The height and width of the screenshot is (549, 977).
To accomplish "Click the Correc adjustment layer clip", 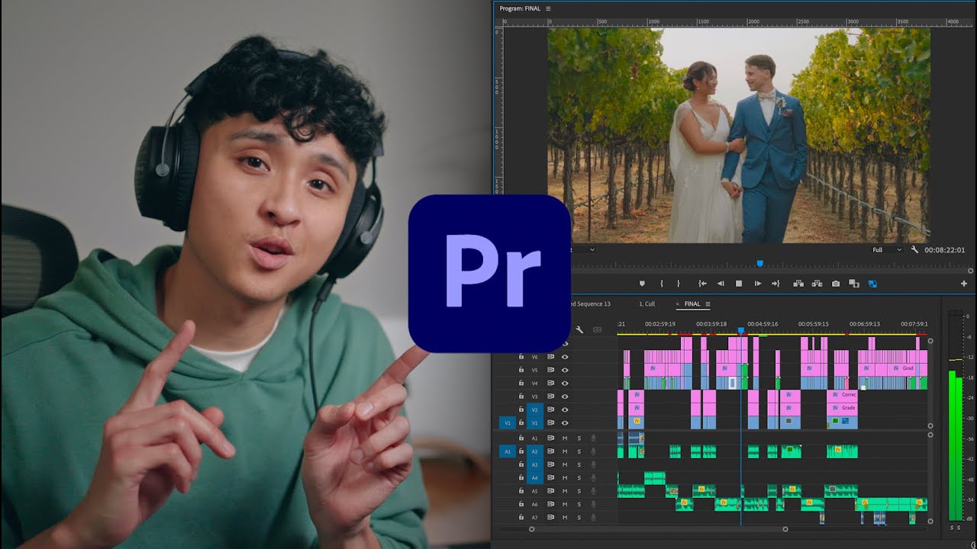I will coord(843,396).
